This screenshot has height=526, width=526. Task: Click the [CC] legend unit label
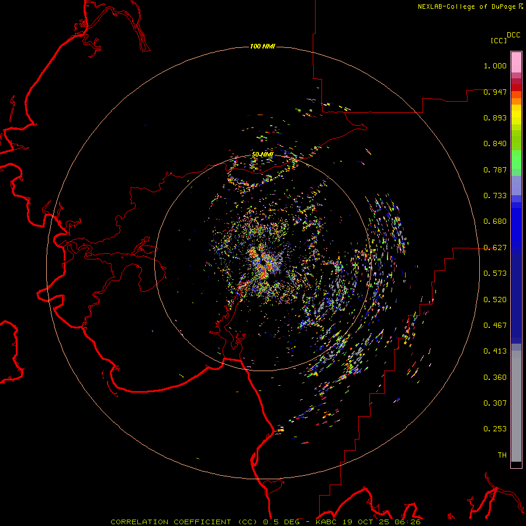[499, 40]
